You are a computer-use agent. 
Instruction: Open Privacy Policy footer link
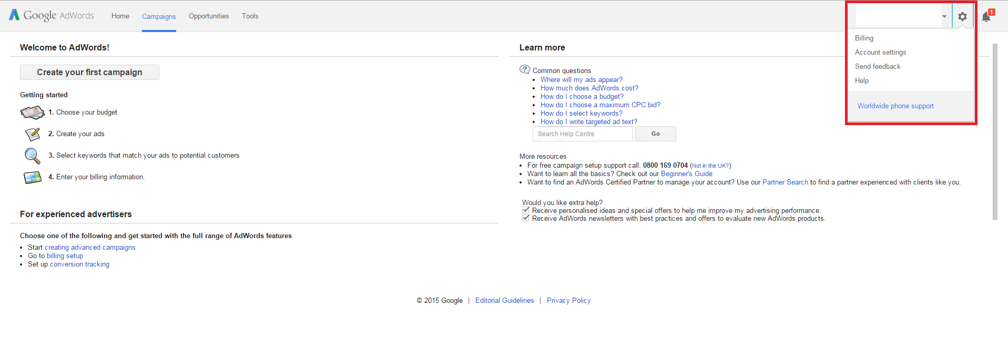coord(568,300)
